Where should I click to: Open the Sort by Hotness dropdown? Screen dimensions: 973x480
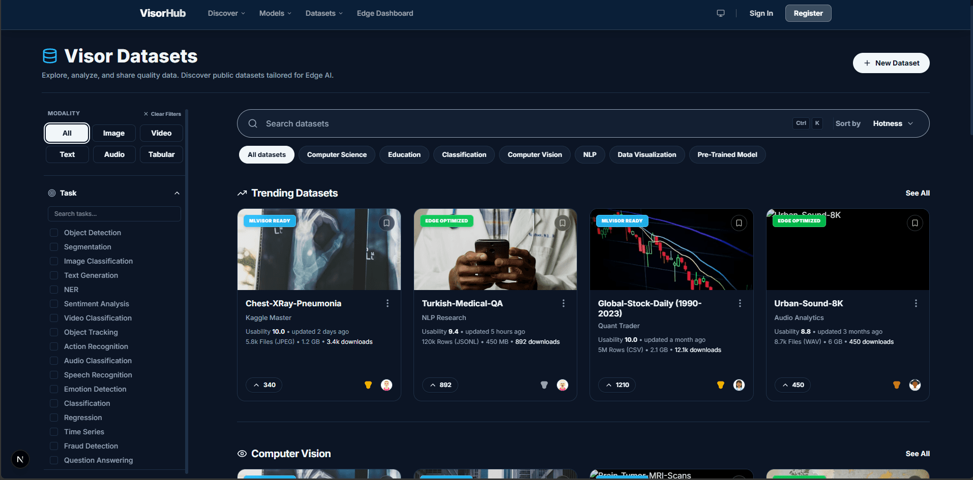click(893, 123)
